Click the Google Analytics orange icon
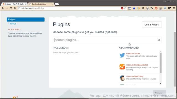 point(122,67)
